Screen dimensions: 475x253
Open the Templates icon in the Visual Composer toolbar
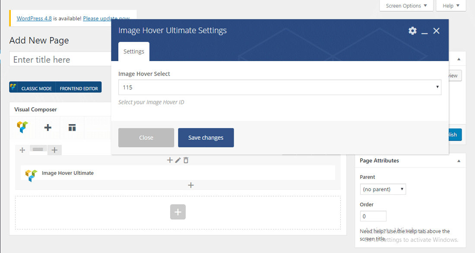tap(72, 128)
